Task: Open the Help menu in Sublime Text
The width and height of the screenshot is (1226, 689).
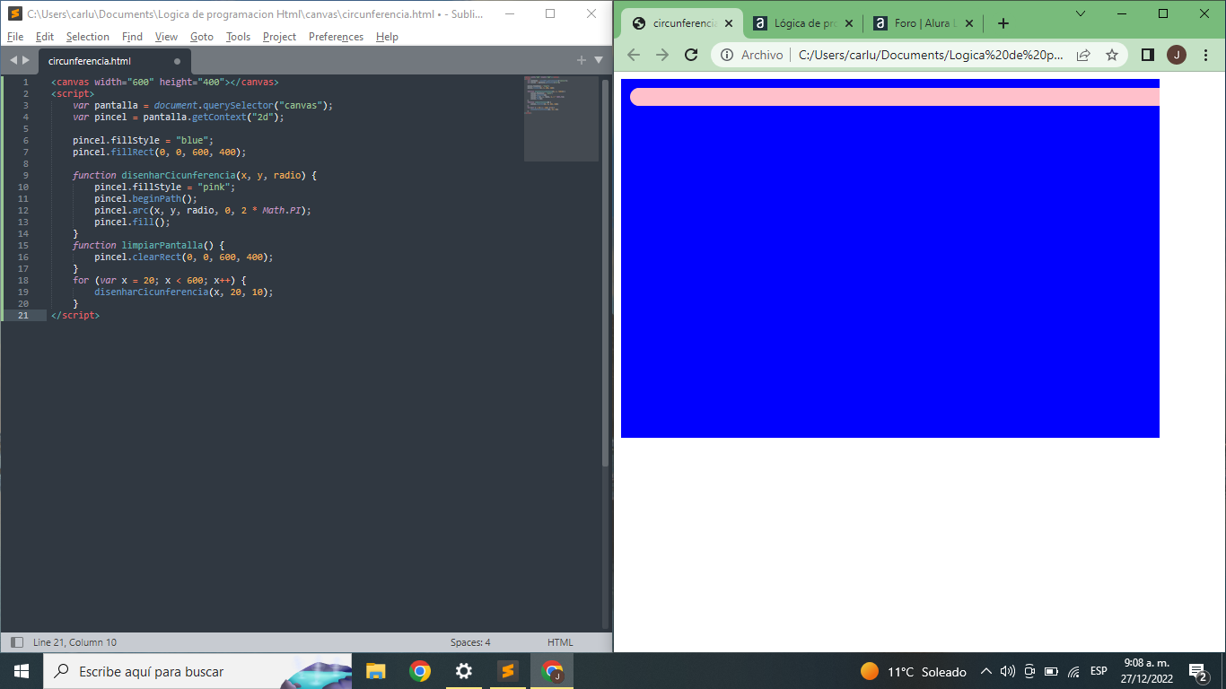Action: pos(387,37)
